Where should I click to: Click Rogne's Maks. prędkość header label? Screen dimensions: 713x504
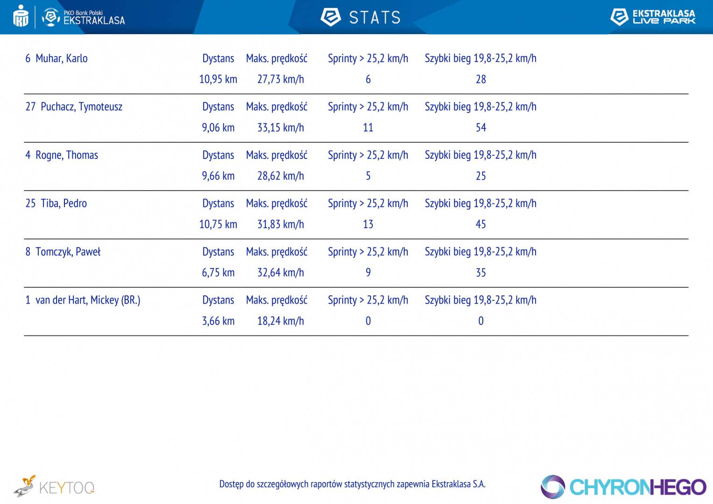coord(277,155)
